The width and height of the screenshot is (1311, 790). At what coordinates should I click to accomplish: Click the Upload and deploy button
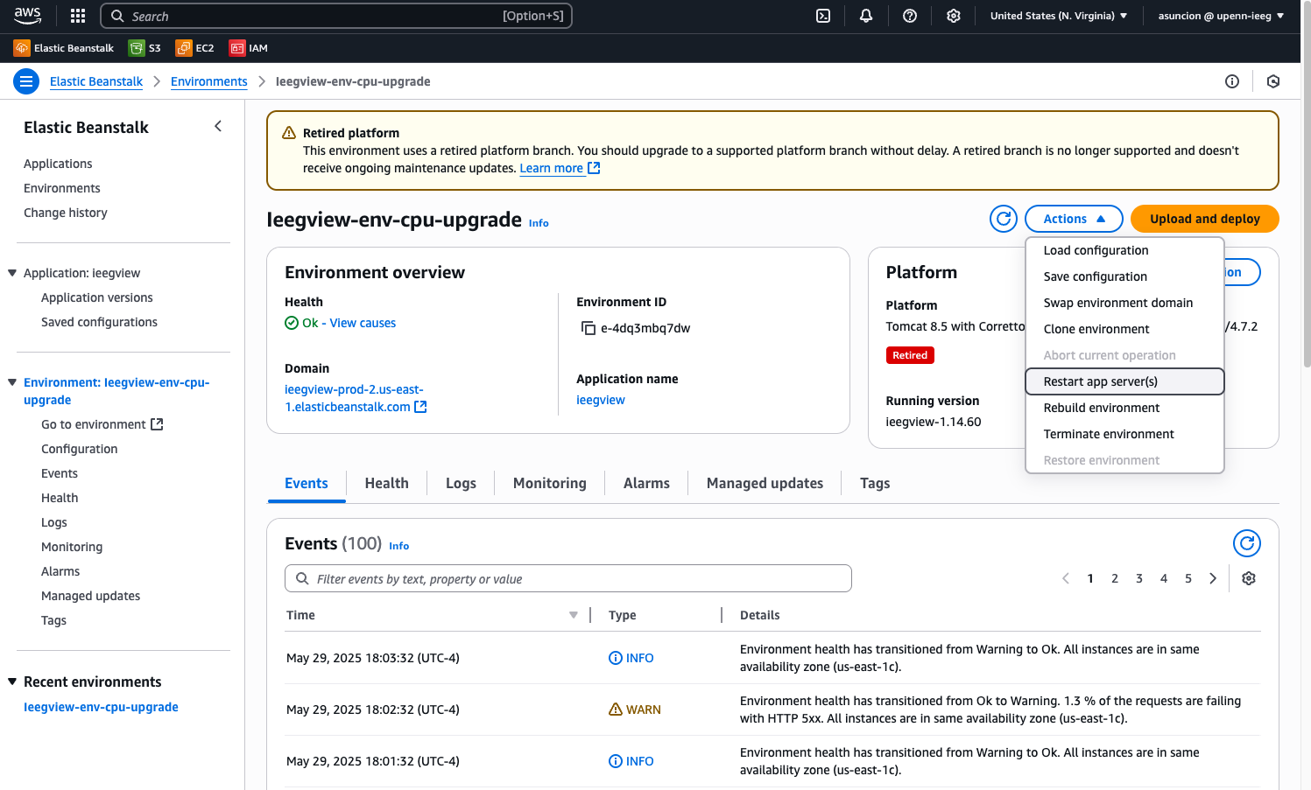[1205, 219]
